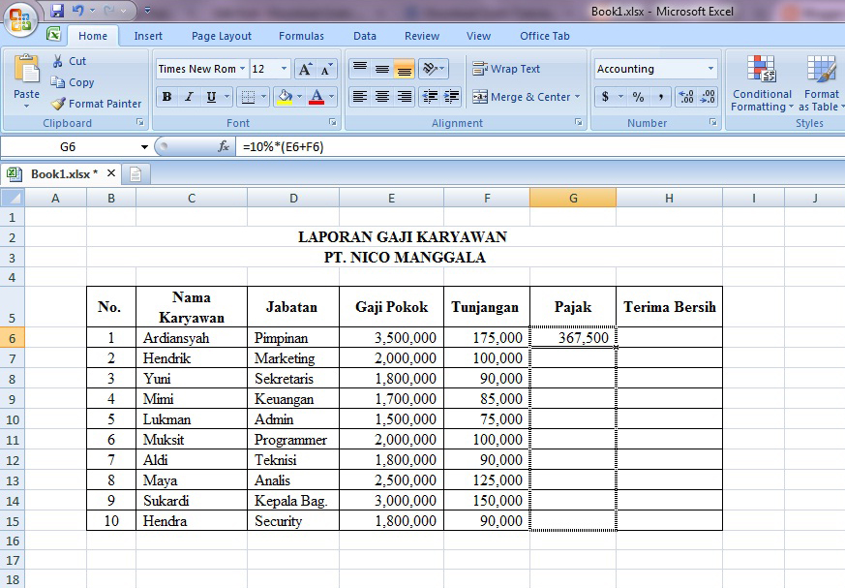Select the cell containing Hendrik's Pajak value

tap(572, 357)
